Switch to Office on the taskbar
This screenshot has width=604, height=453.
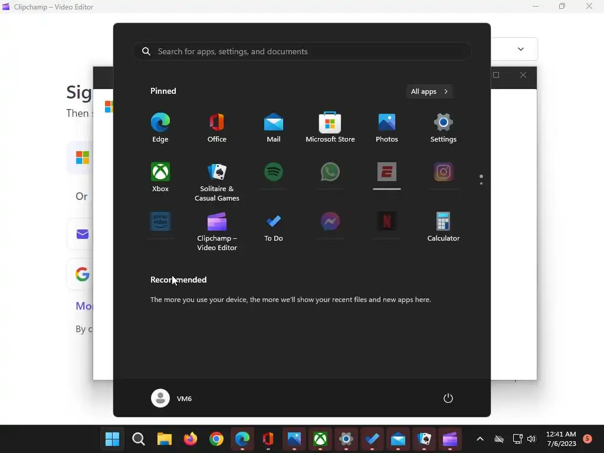point(268,439)
